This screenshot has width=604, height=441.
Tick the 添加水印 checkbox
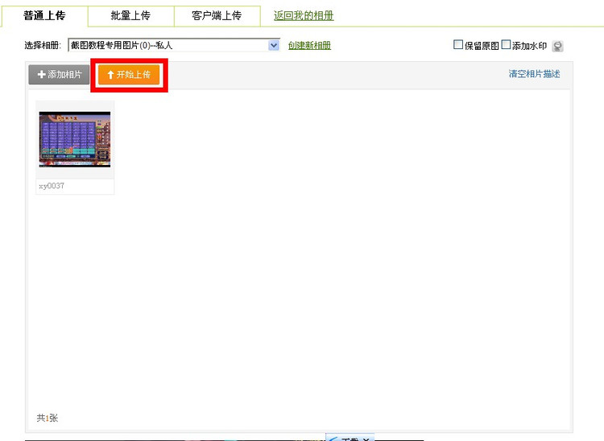506,44
